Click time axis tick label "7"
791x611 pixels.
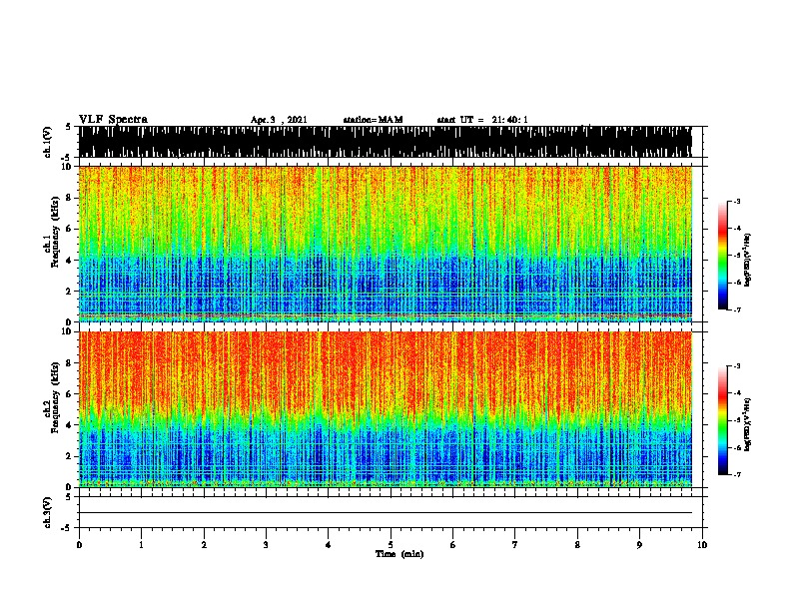click(515, 545)
